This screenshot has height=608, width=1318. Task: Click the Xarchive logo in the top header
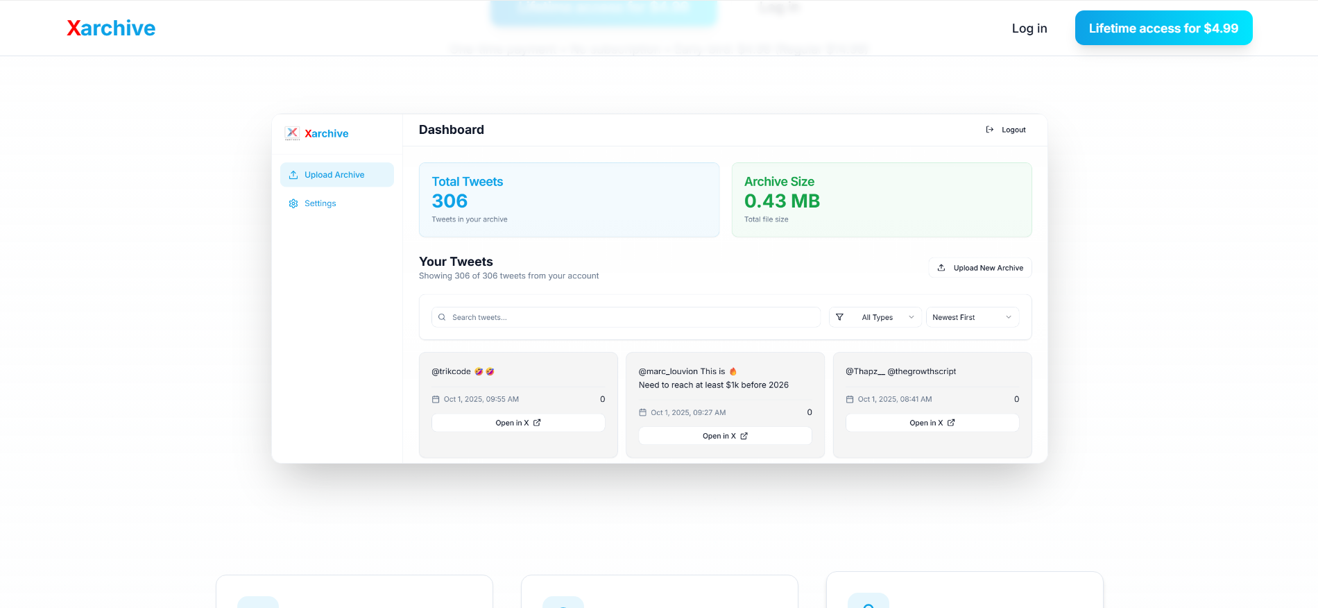111,28
